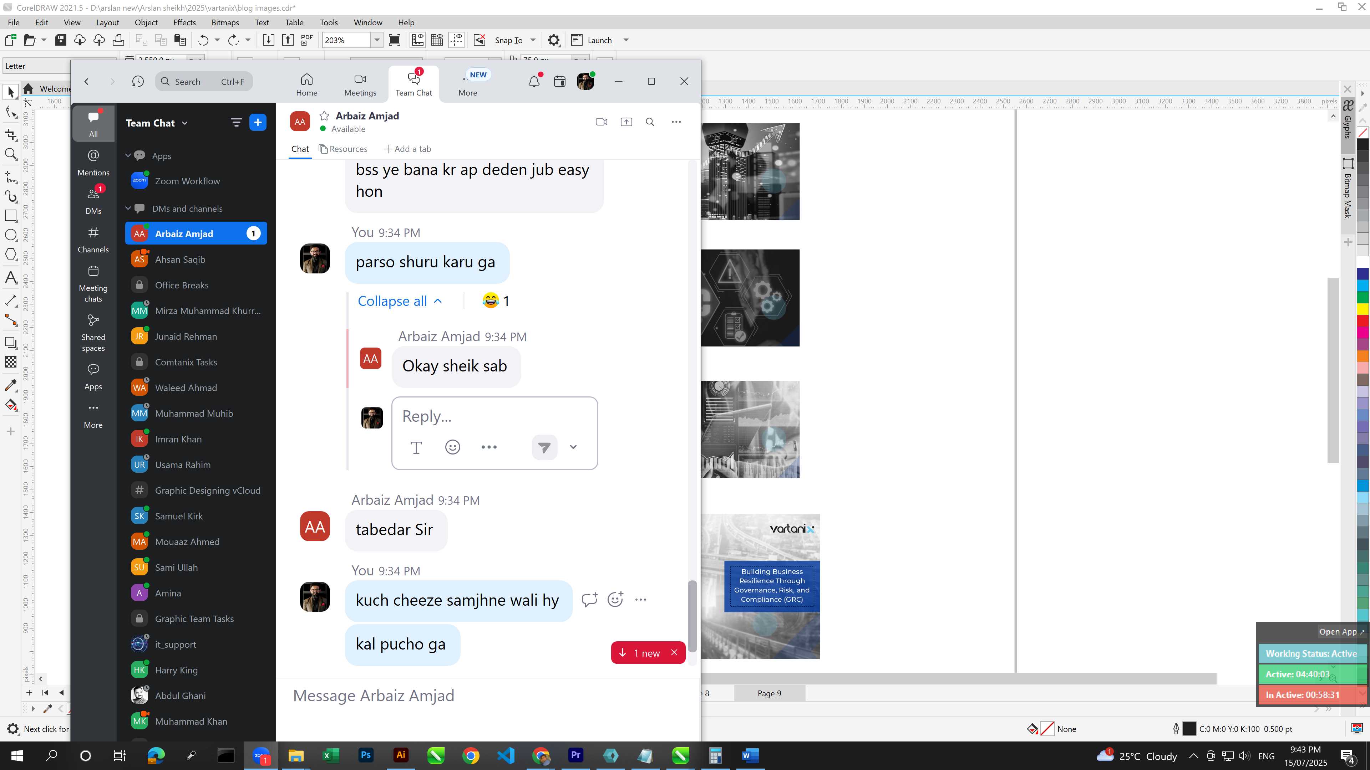
Task: Switch to Zoom Home tab
Action: pyautogui.click(x=306, y=84)
